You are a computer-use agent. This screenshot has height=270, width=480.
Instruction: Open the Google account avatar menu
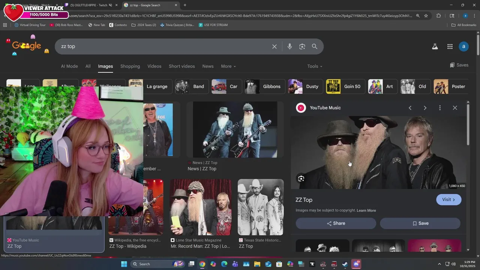tap(463, 46)
